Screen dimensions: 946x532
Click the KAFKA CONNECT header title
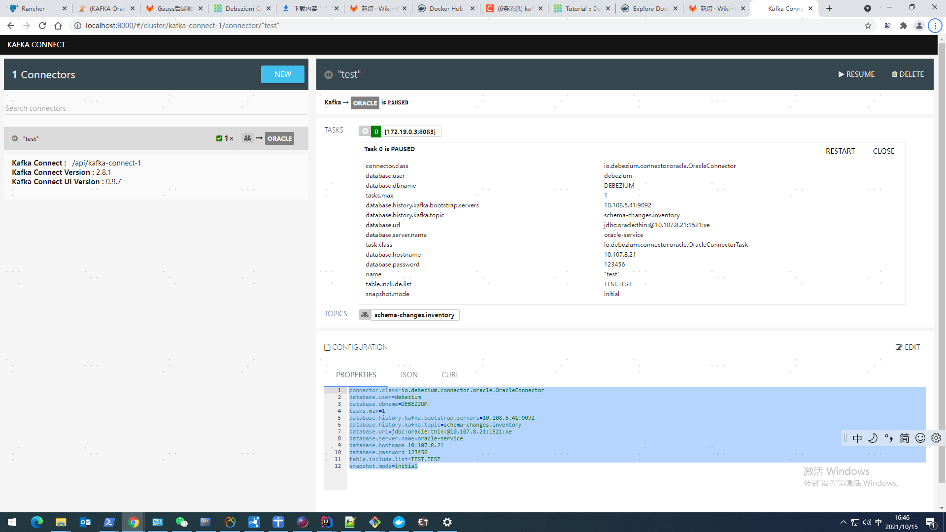click(36, 45)
